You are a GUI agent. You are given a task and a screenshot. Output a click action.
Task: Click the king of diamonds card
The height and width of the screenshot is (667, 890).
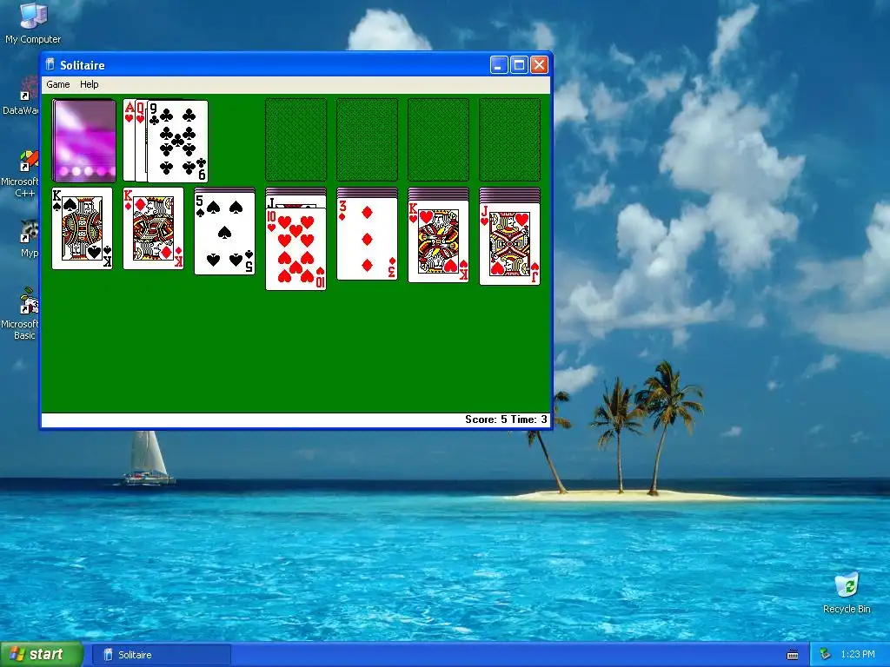153,228
